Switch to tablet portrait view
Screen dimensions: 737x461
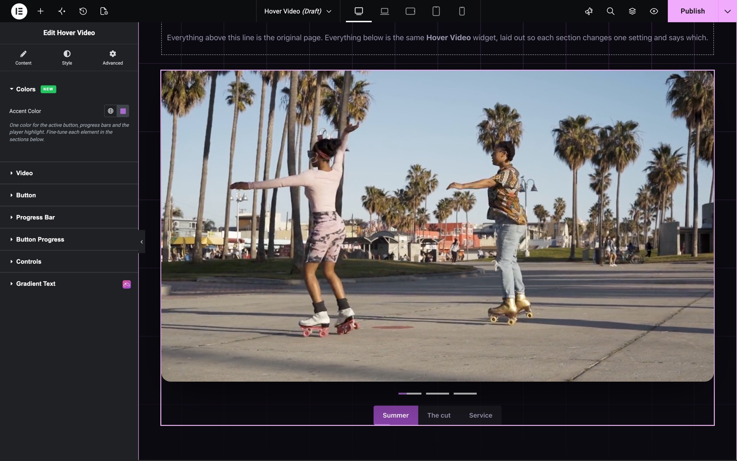[436, 11]
